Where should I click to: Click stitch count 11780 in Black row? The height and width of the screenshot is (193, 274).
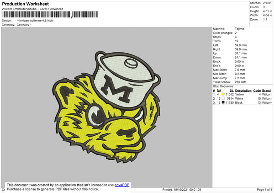point(229,103)
